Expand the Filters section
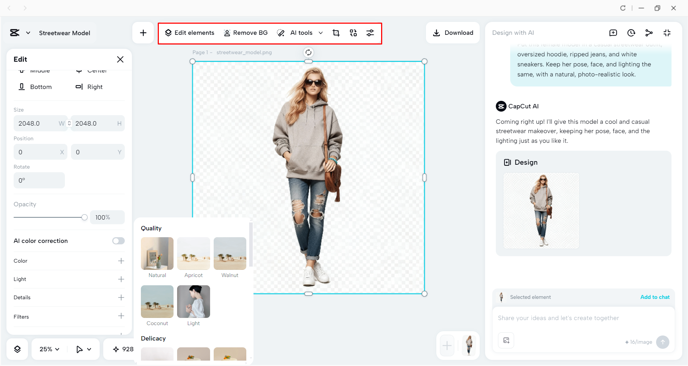Viewport: 688px width, 366px height. (x=121, y=316)
